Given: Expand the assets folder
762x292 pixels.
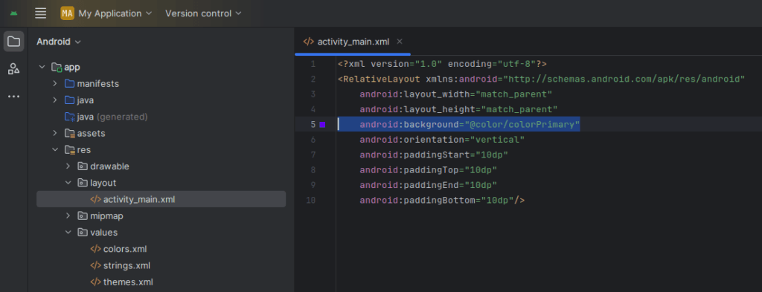Looking at the screenshot, I should click(x=55, y=134).
